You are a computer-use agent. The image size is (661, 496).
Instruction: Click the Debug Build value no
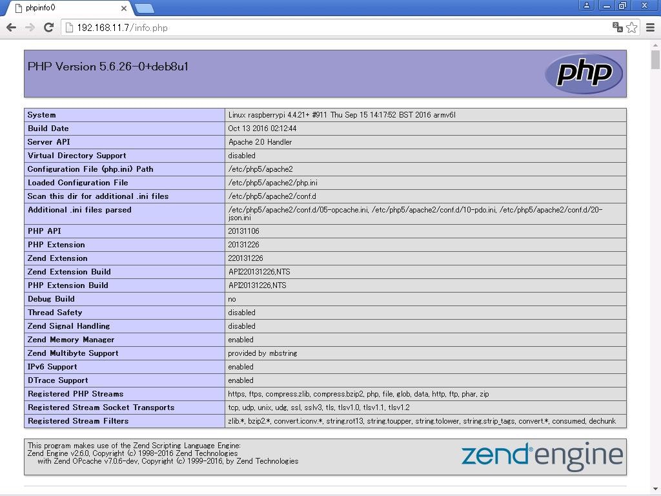point(232,299)
